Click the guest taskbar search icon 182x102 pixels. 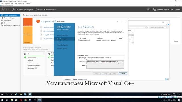pyautogui.click(x=7, y=94)
